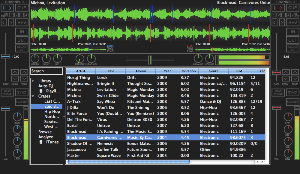This screenshot has width=300, height=174.
Task: Click the headphone pre-listen icon on Channel 2
Action: point(277,92)
